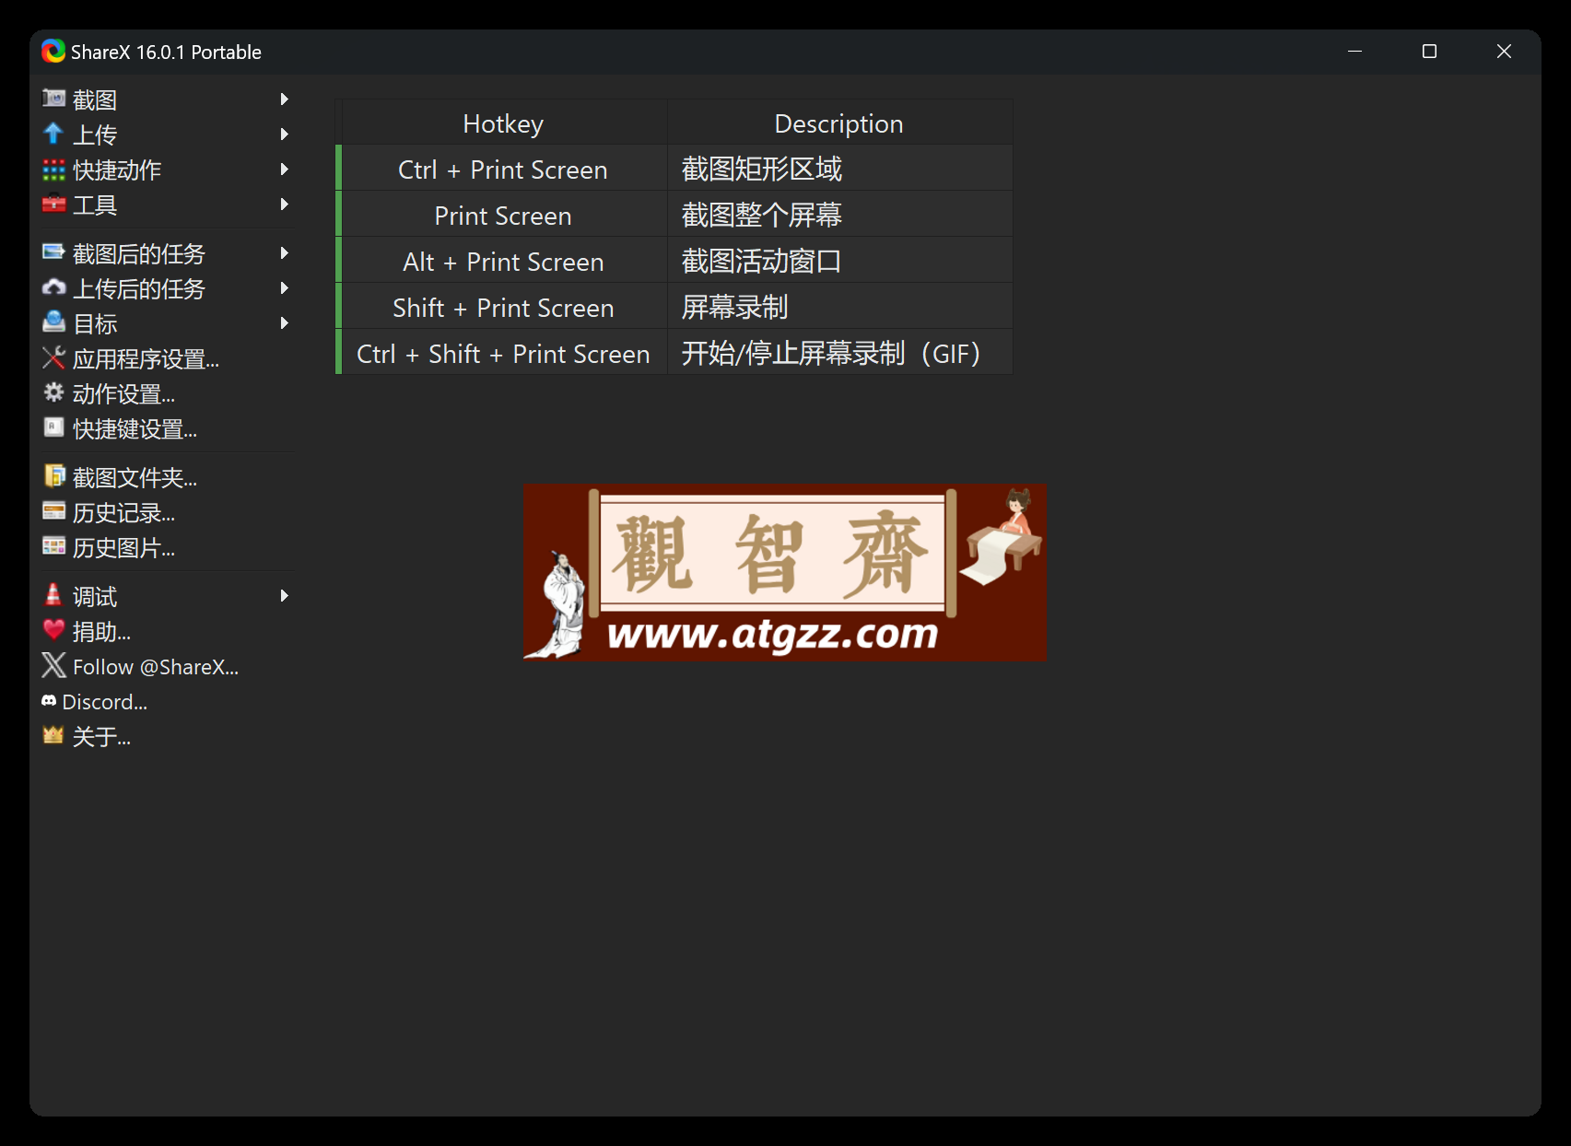The image size is (1571, 1146).
Task: Click the 截图后的任务 icon
Action: [53, 252]
